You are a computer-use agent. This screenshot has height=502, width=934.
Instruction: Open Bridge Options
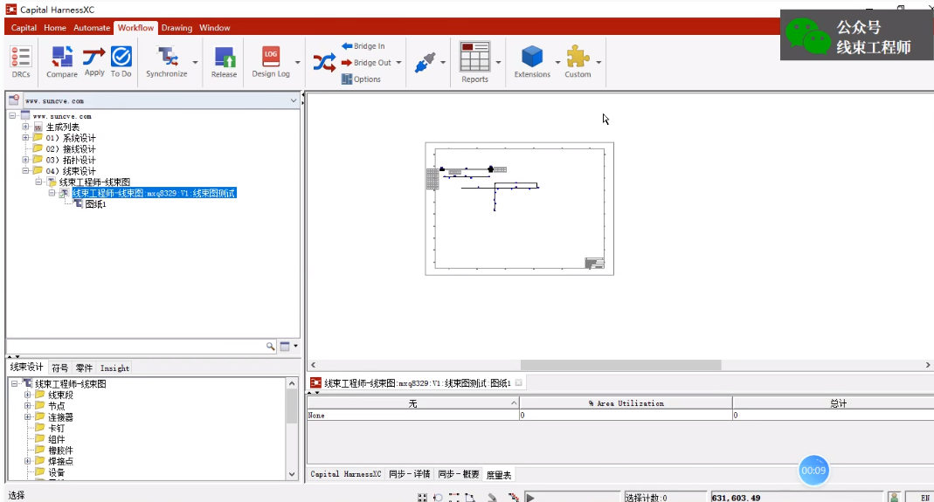pyautogui.click(x=361, y=79)
